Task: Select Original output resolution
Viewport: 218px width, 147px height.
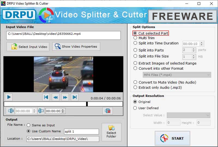Action: point(142,102)
